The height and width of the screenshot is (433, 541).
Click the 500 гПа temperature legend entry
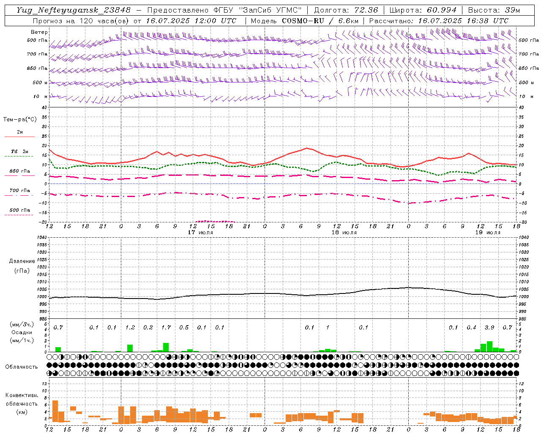19,210
